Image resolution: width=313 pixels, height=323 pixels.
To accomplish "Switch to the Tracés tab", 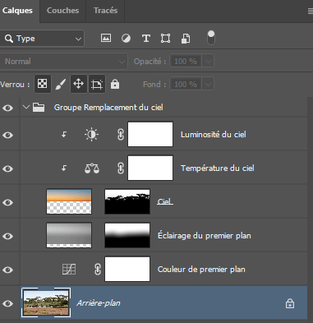I will coord(105,11).
